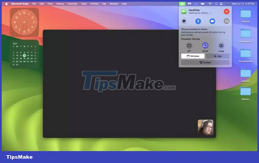This screenshot has height=163, width=259.
Task: Open the Edit menu
Action: click(x=42, y=4)
